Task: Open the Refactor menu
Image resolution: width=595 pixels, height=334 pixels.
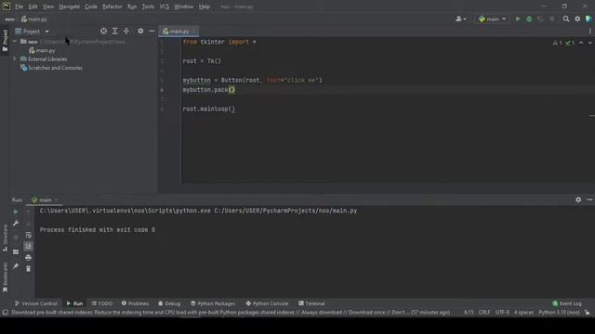Action: 112,6
